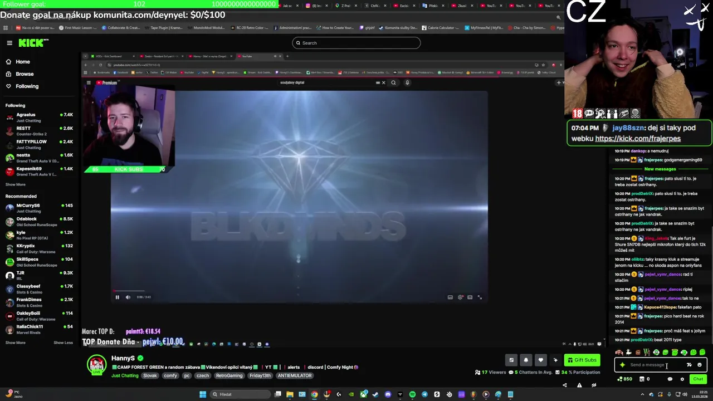Open the chat shop icon
The width and height of the screenshot is (713, 401).
point(641,379)
